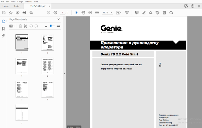
Task: Open the Find text magnifier icon
Action: coord(31,12)
